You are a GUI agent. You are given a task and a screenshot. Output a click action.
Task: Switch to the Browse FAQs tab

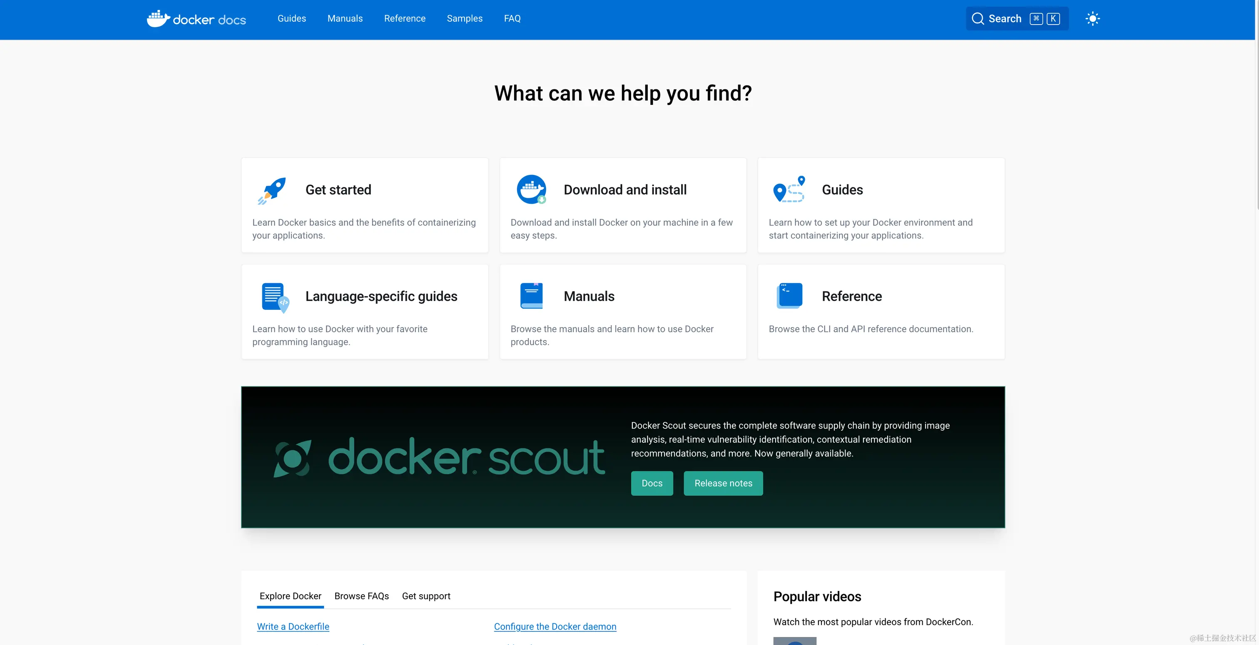pos(361,596)
